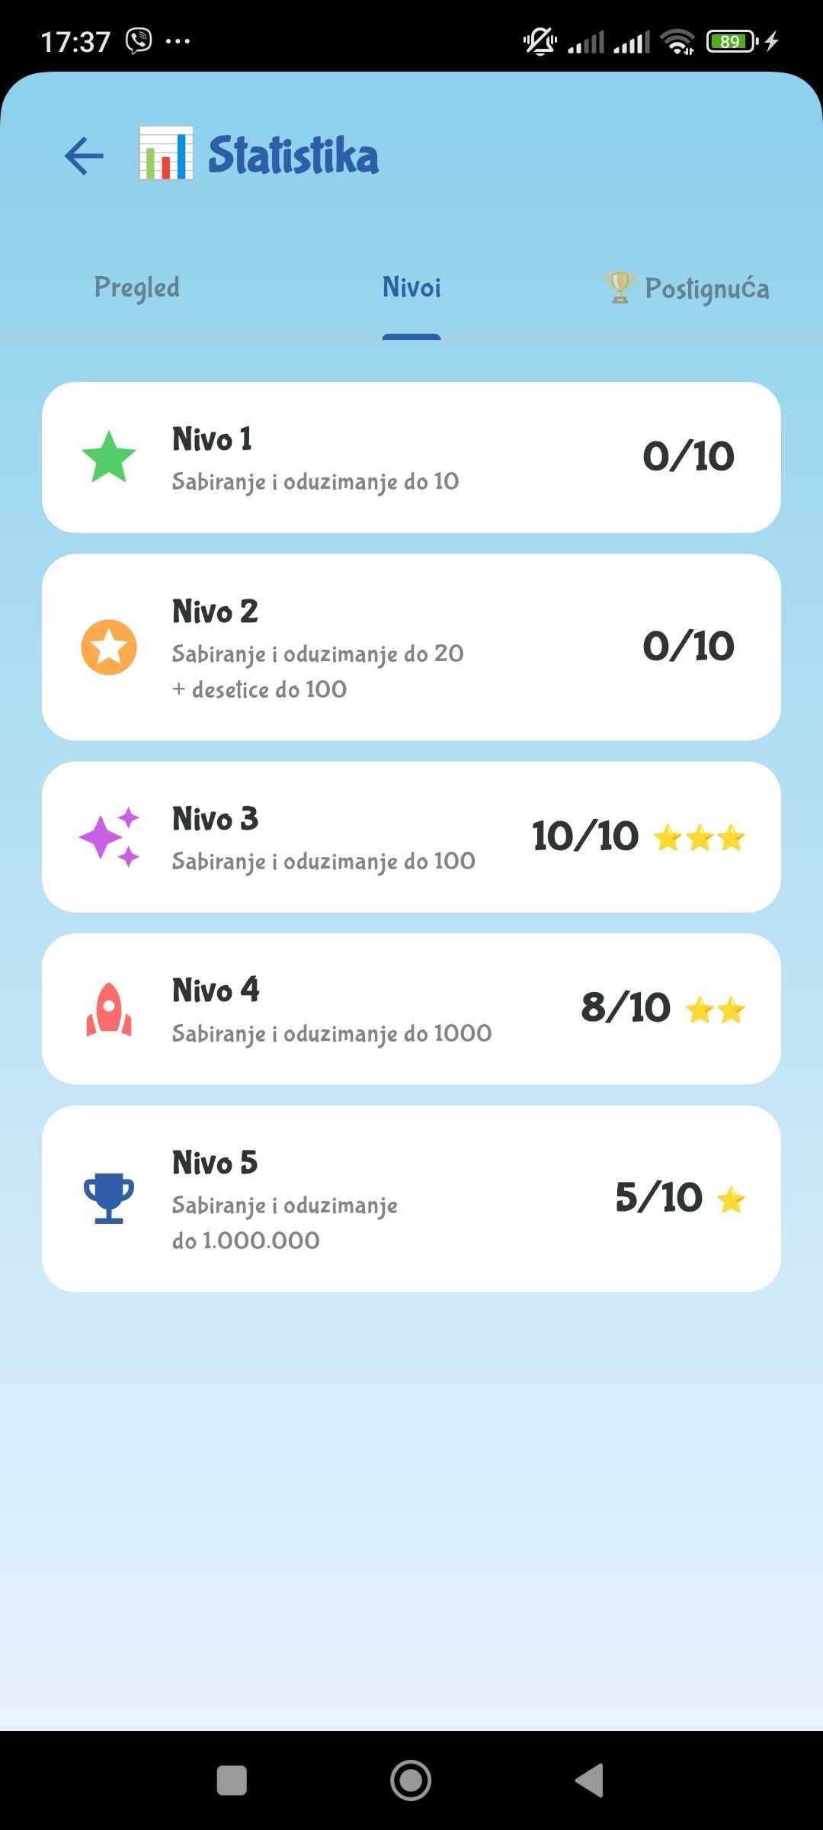Switch to the Pregled tab
Screen dimensions: 823x1830
137,287
